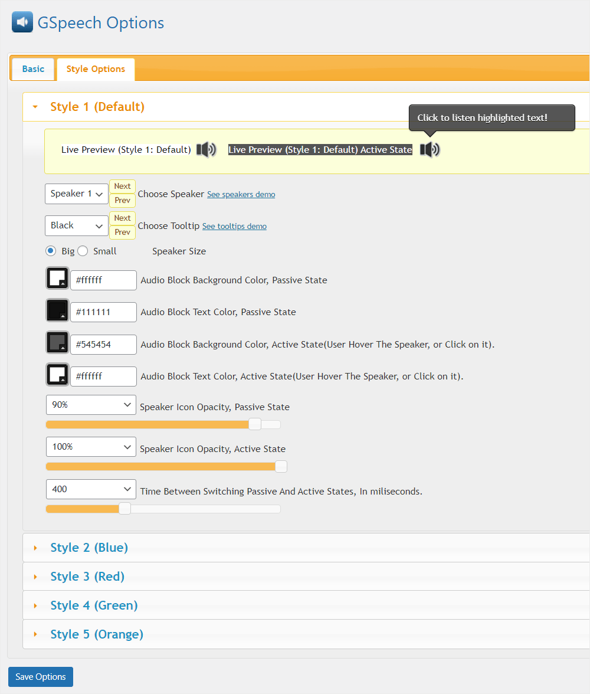Select the Big speaker size option
590x694 pixels.
[50, 250]
